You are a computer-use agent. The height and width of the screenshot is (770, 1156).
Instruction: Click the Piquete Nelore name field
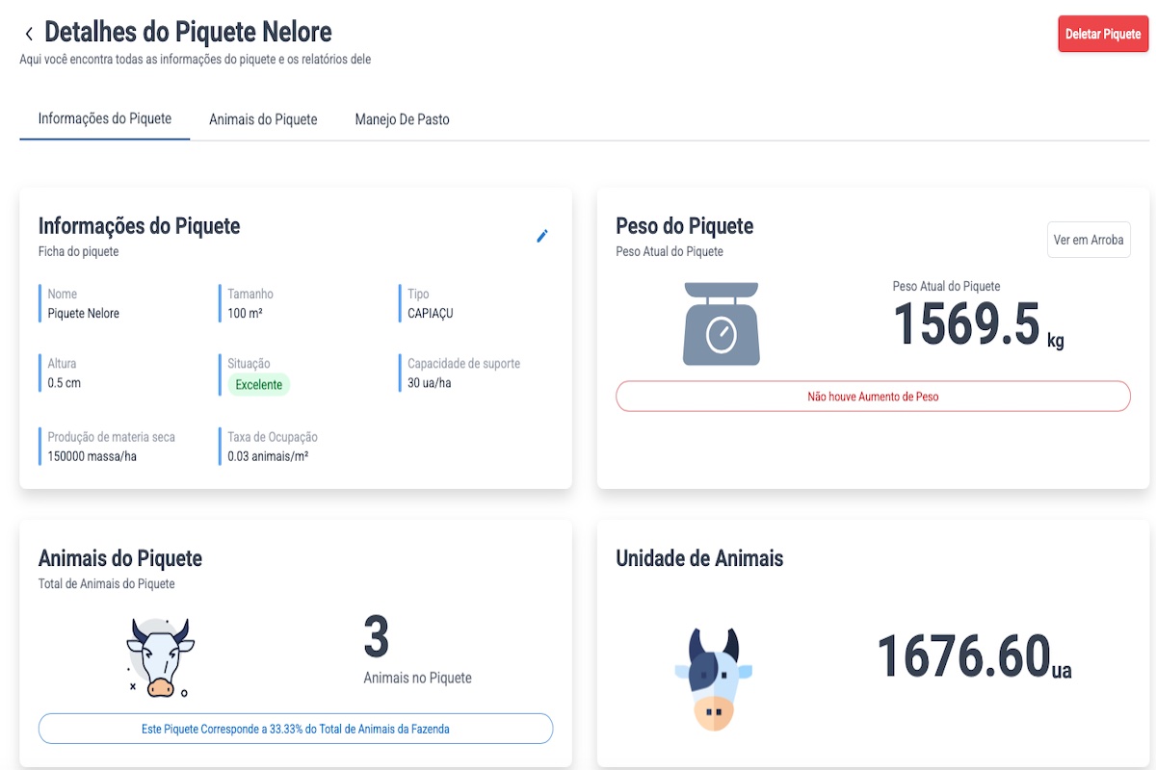[84, 313]
